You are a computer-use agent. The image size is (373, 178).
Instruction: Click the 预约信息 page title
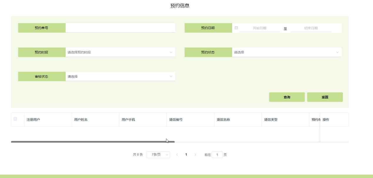[x=180, y=6]
